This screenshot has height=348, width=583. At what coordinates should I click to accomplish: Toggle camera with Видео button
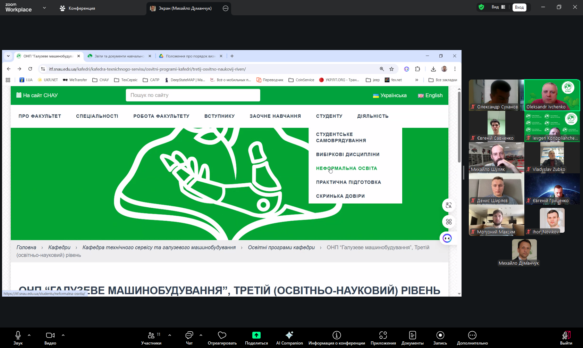tap(50, 335)
